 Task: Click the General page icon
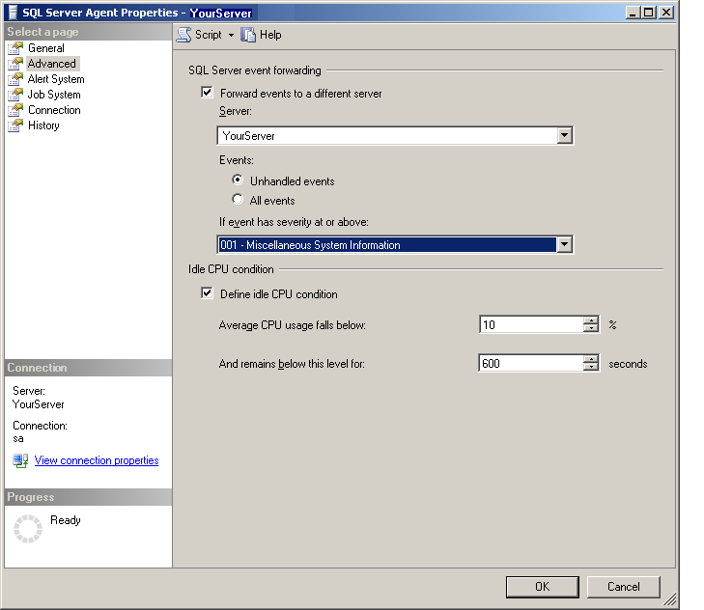tap(14, 48)
